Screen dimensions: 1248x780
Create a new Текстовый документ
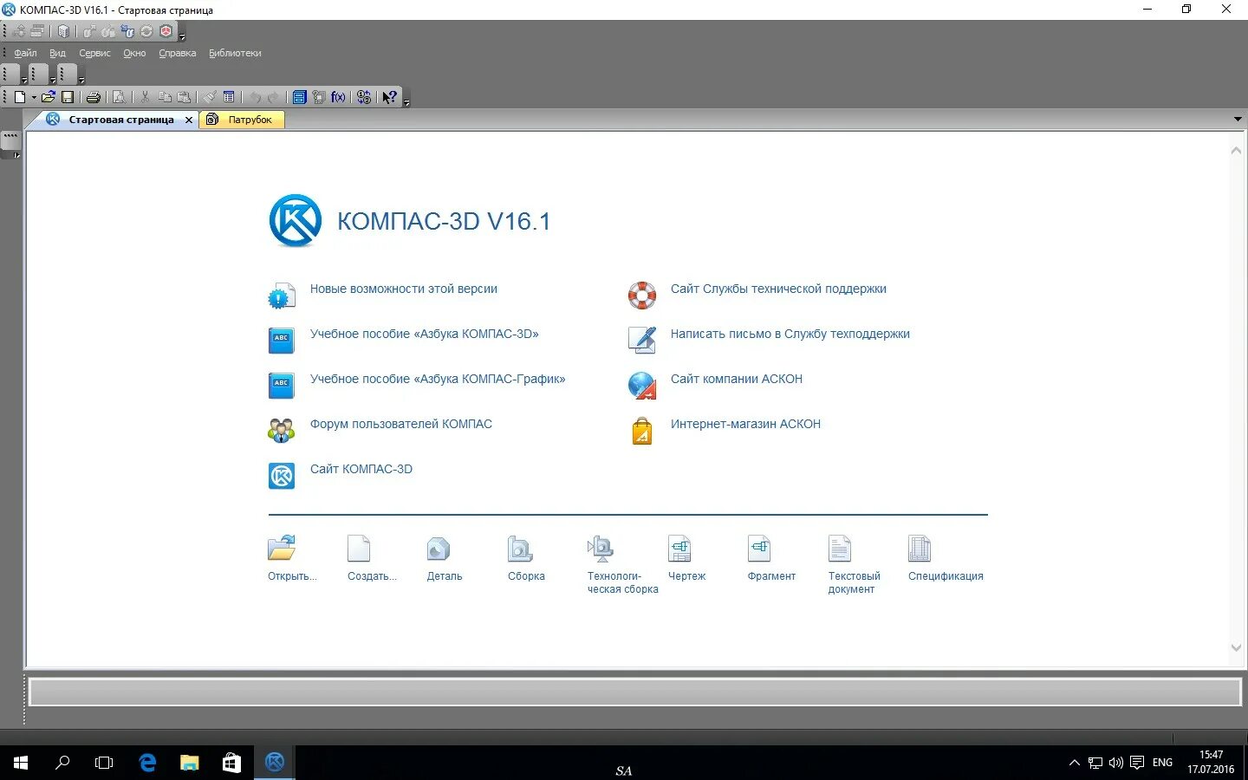click(x=840, y=549)
